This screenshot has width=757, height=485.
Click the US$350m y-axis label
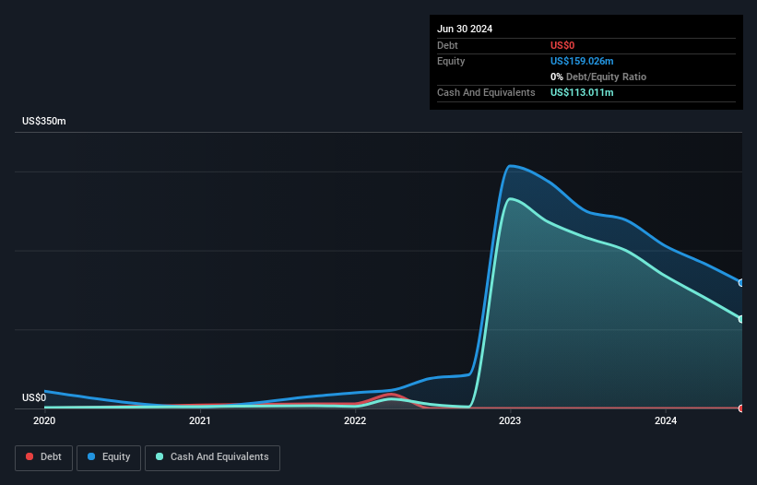tap(44, 121)
